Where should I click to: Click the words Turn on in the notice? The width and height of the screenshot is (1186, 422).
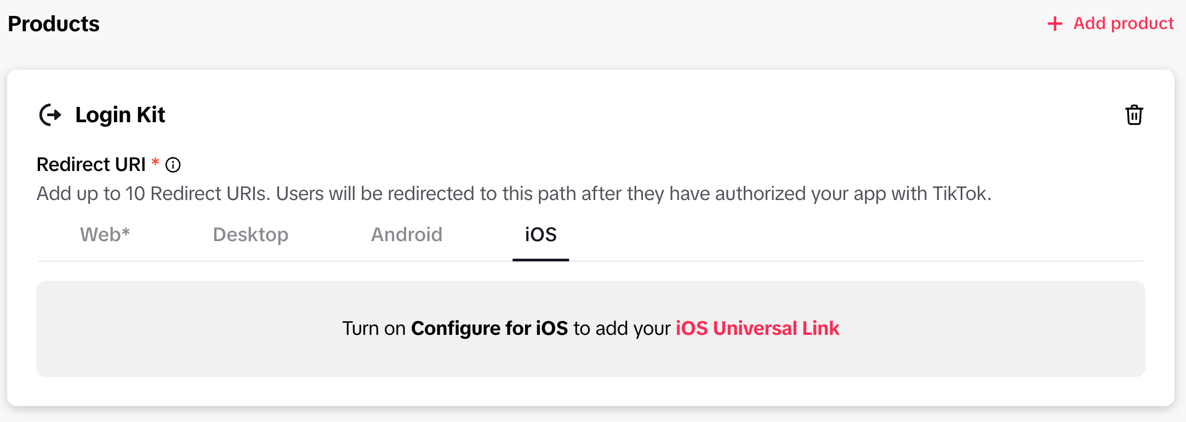[x=374, y=328]
